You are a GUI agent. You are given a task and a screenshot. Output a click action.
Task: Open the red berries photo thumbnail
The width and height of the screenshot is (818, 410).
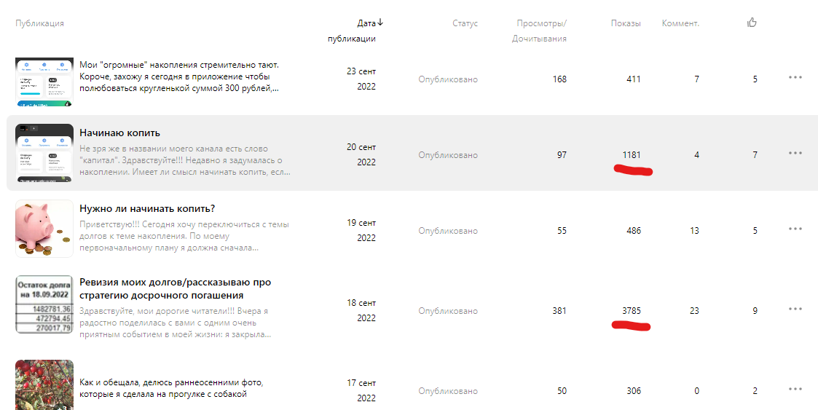point(44,385)
